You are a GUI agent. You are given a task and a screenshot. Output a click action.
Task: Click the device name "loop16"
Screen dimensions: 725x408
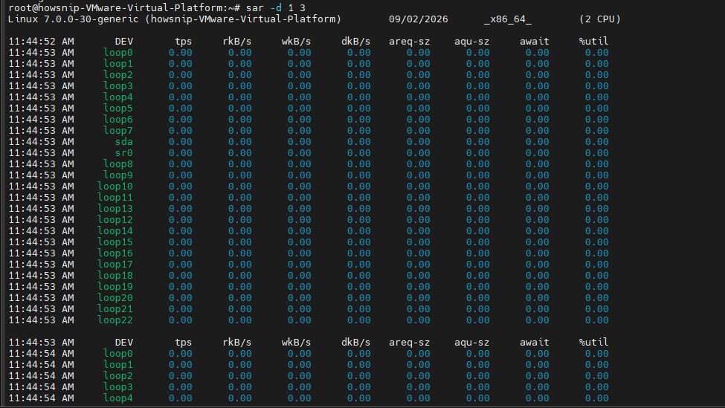115,253
